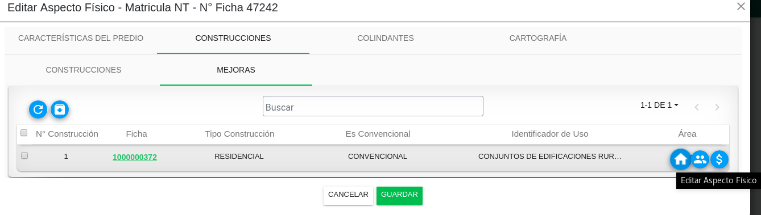This screenshot has width=761, height=215.
Task: Select the Construcciones sub-tab
Action: (x=84, y=70)
